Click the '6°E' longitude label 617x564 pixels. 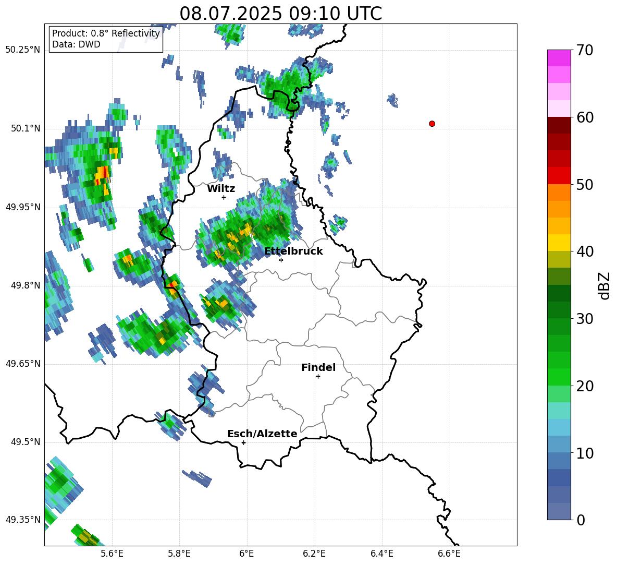(246, 554)
